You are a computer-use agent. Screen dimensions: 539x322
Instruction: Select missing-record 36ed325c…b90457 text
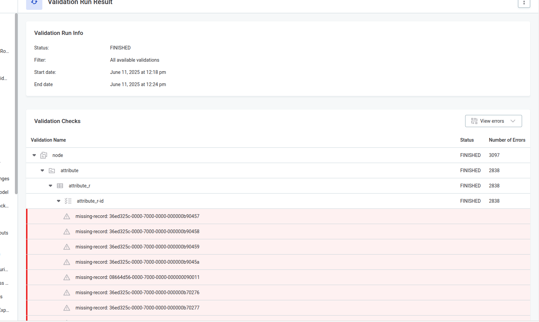[x=137, y=216]
